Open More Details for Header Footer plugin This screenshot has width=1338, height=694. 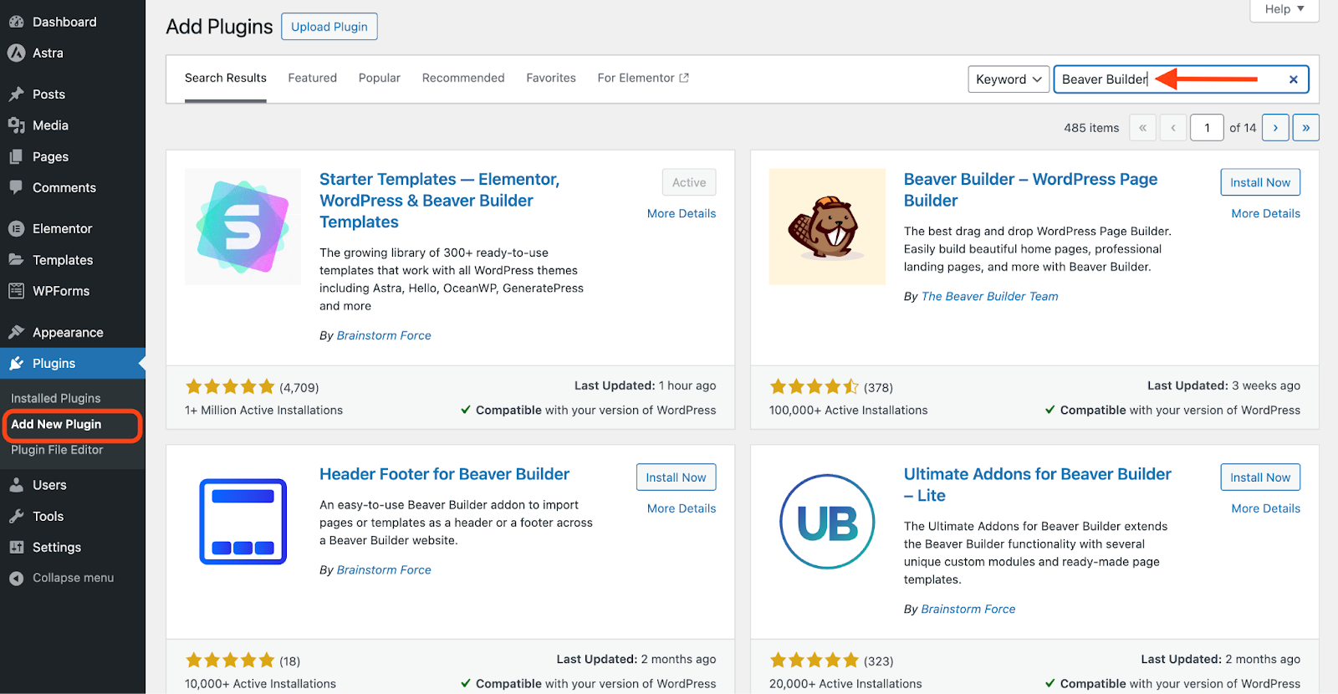pyautogui.click(x=682, y=508)
